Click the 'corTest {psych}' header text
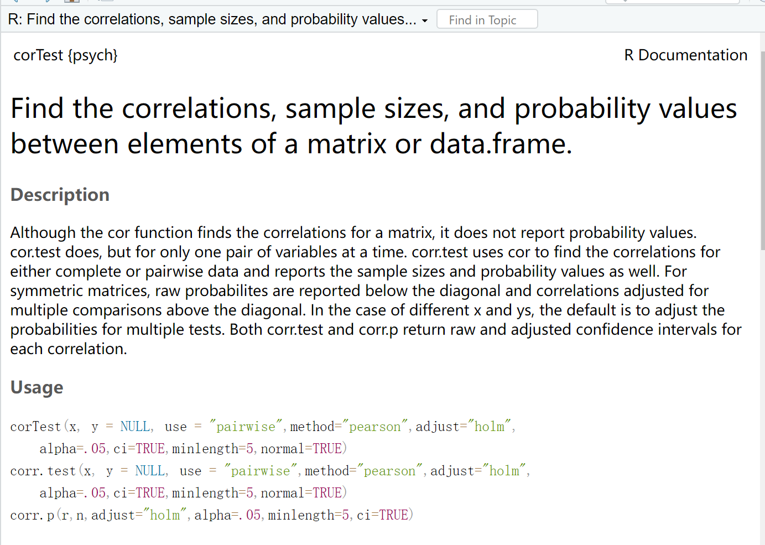The image size is (765, 545). 66,55
